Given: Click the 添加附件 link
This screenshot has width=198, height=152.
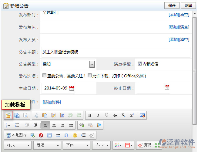Looking at the screenshot, I should pyautogui.click(x=52, y=102).
